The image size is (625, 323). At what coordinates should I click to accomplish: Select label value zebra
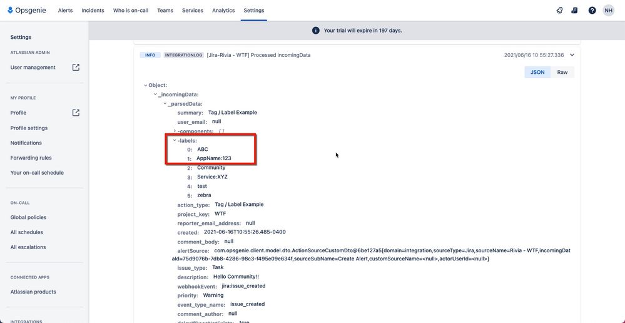tap(204, 195)
